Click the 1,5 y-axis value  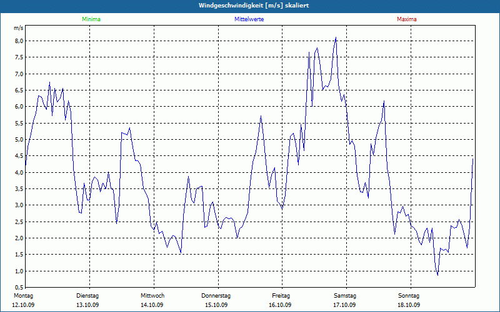click(x=19, y=255)
